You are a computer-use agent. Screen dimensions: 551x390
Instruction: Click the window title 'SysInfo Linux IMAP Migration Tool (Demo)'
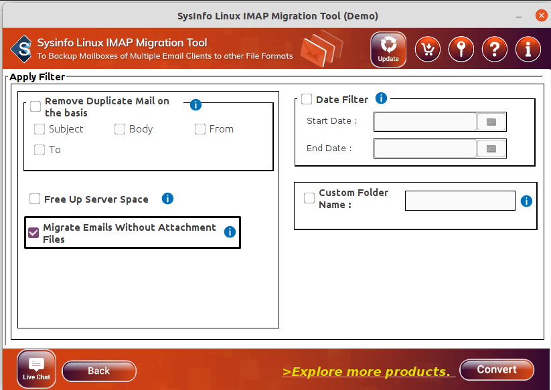coord(278,16)
